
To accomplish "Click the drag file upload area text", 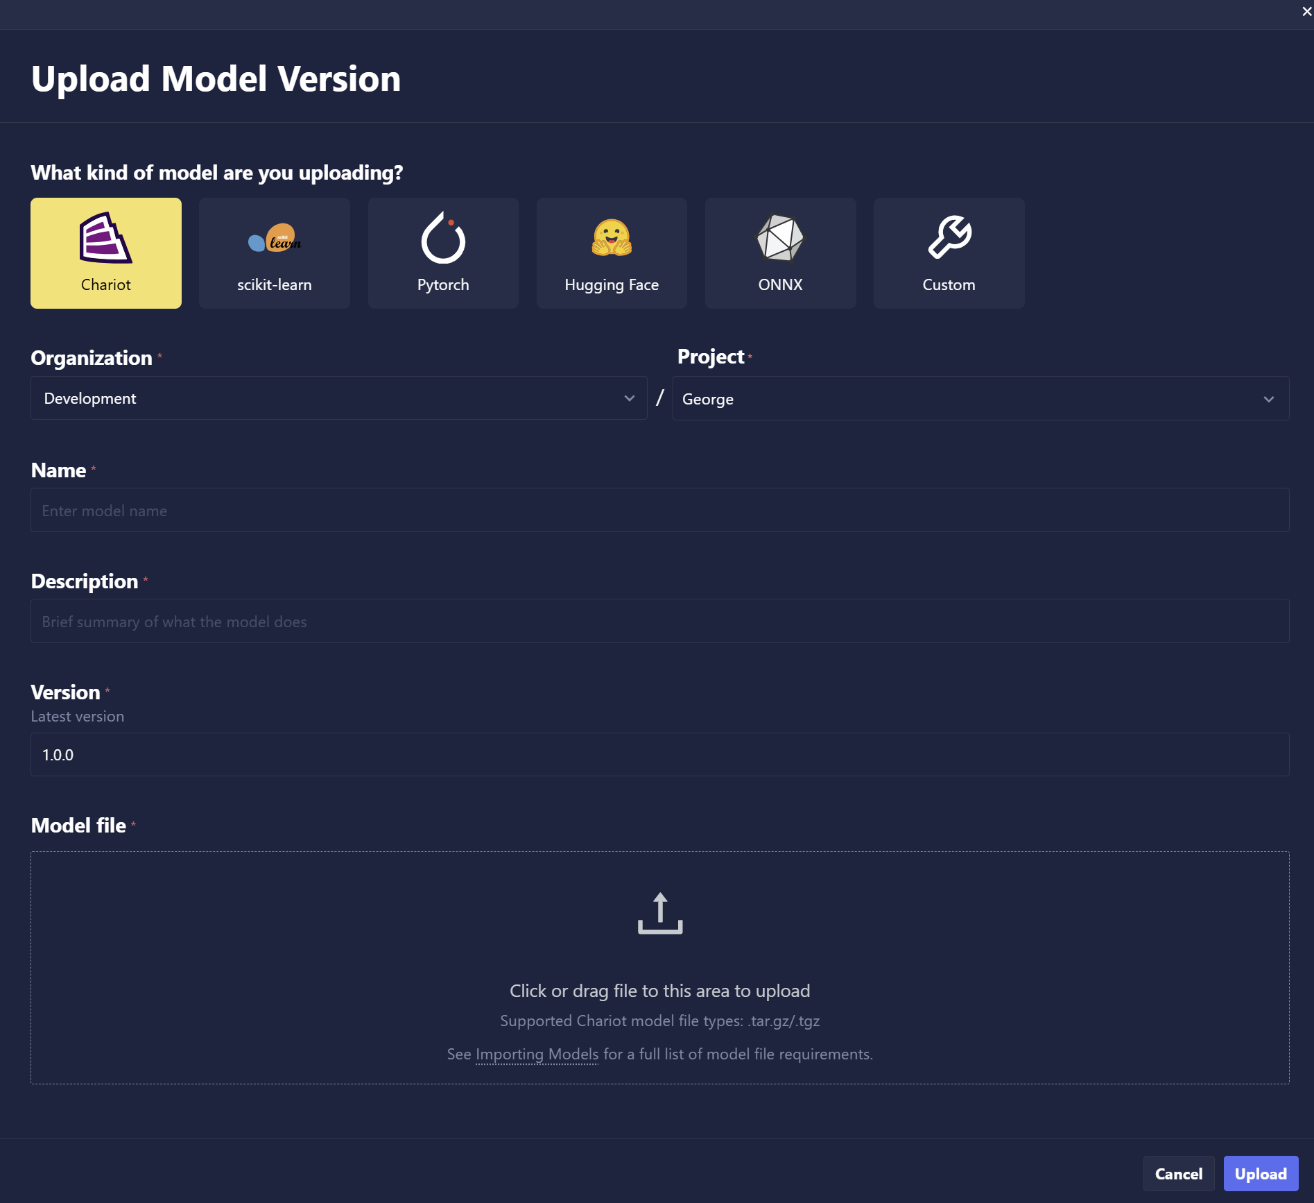I will [659, 991].
